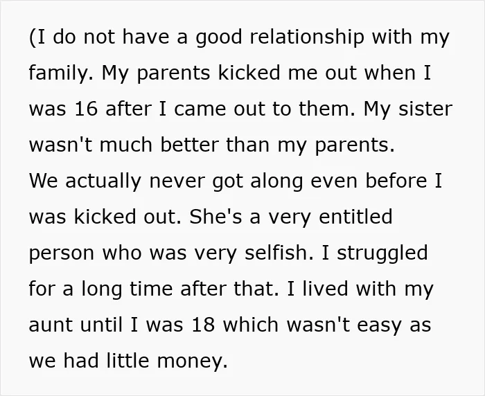Click the word "struggled"
This screenshot has width=485, height=396.
382,253
